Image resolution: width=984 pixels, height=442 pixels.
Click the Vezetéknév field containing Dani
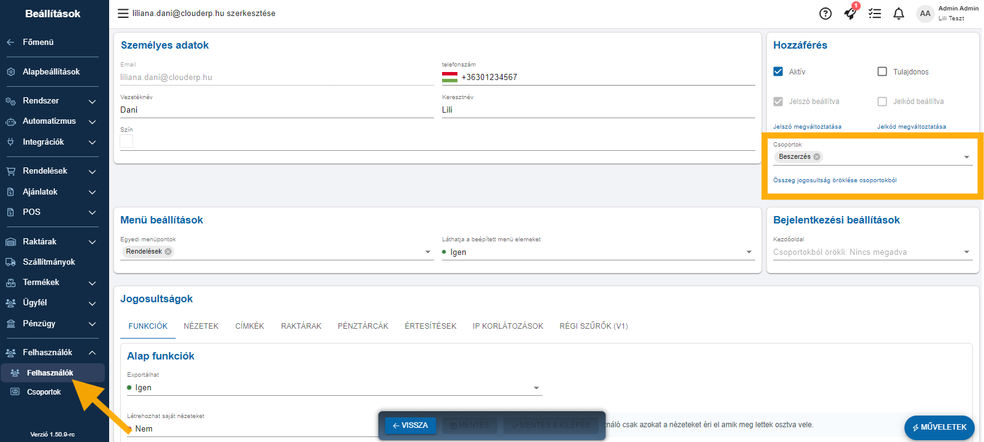(277, 110)
